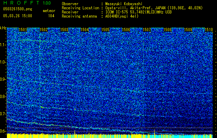Image resolution: width=217 pixels, height=138 pixels.
Task: Click the kHz axis unit label
Action: [x=3, y=28]
